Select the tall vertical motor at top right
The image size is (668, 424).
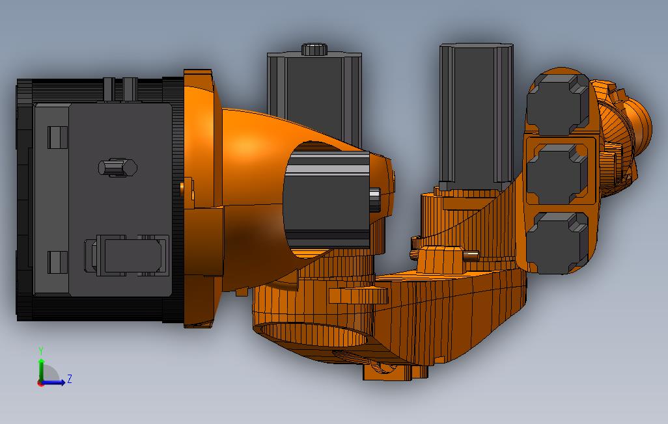tap(477, 116)
